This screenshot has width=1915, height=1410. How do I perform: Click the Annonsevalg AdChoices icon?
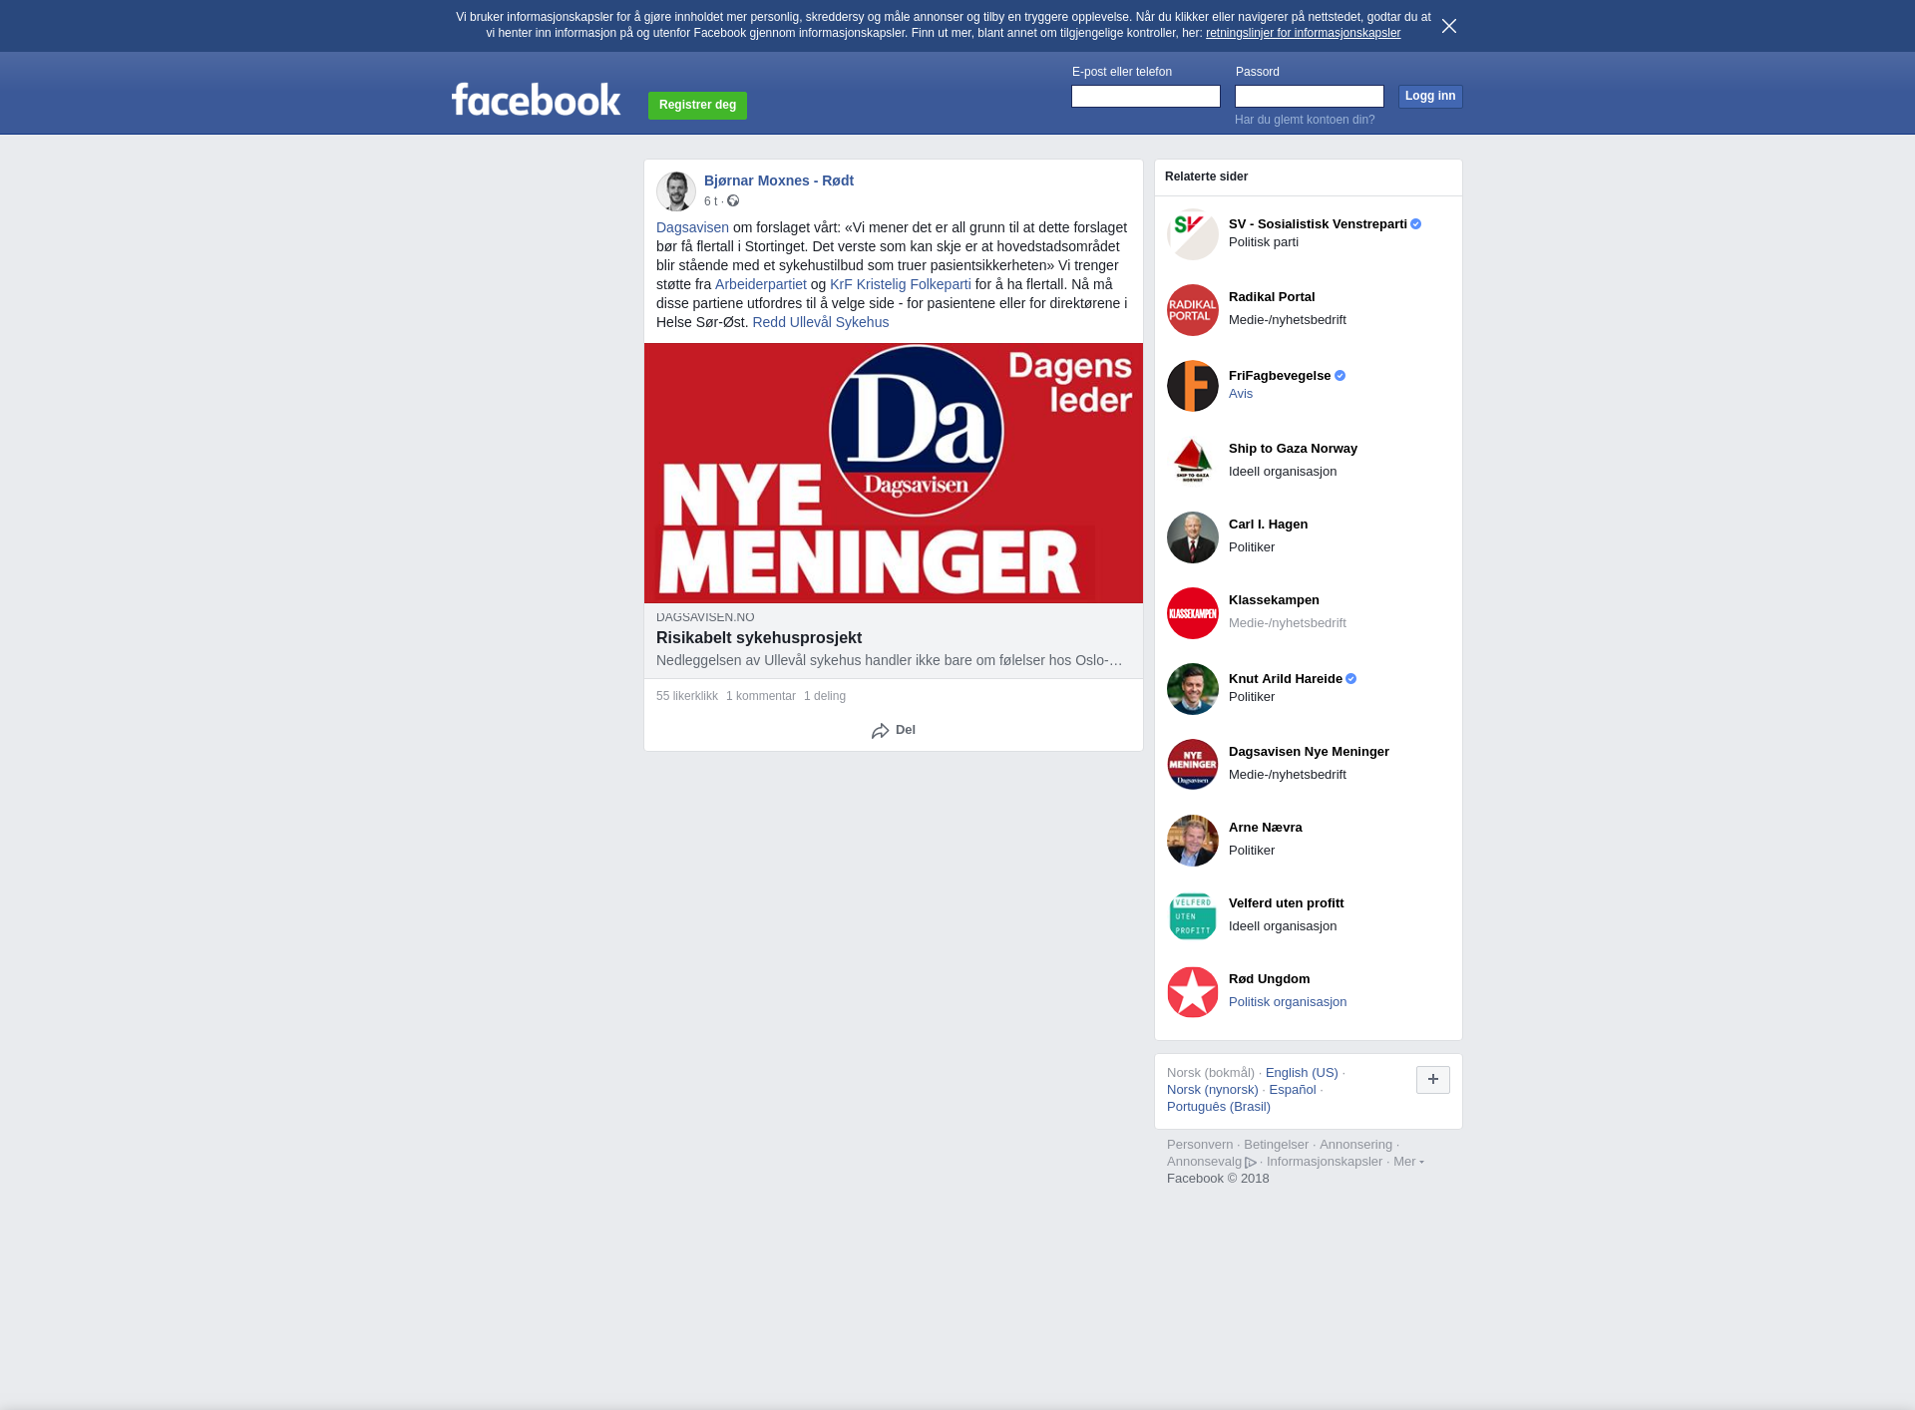click(x=1251, y=1163)
